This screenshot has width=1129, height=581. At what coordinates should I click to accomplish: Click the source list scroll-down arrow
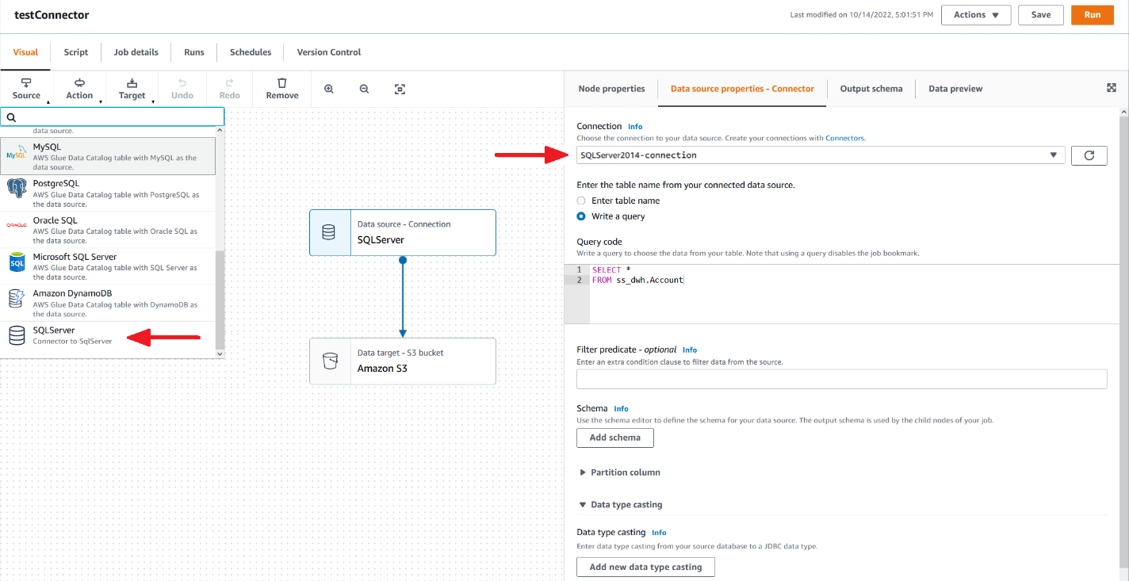[220, 354]
